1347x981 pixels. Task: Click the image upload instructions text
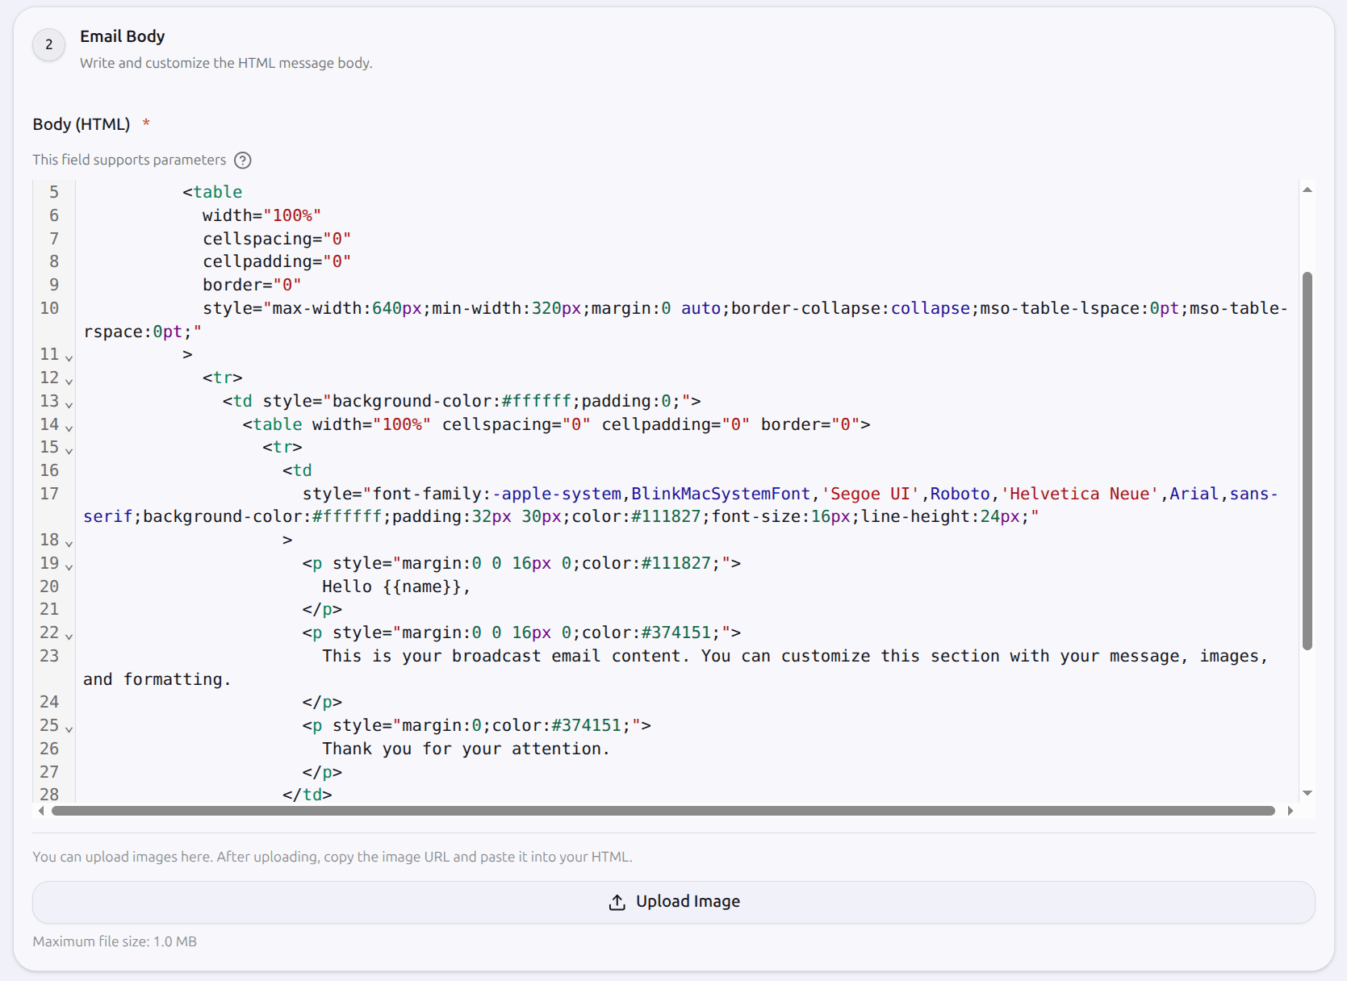click(x=333, y=857)
